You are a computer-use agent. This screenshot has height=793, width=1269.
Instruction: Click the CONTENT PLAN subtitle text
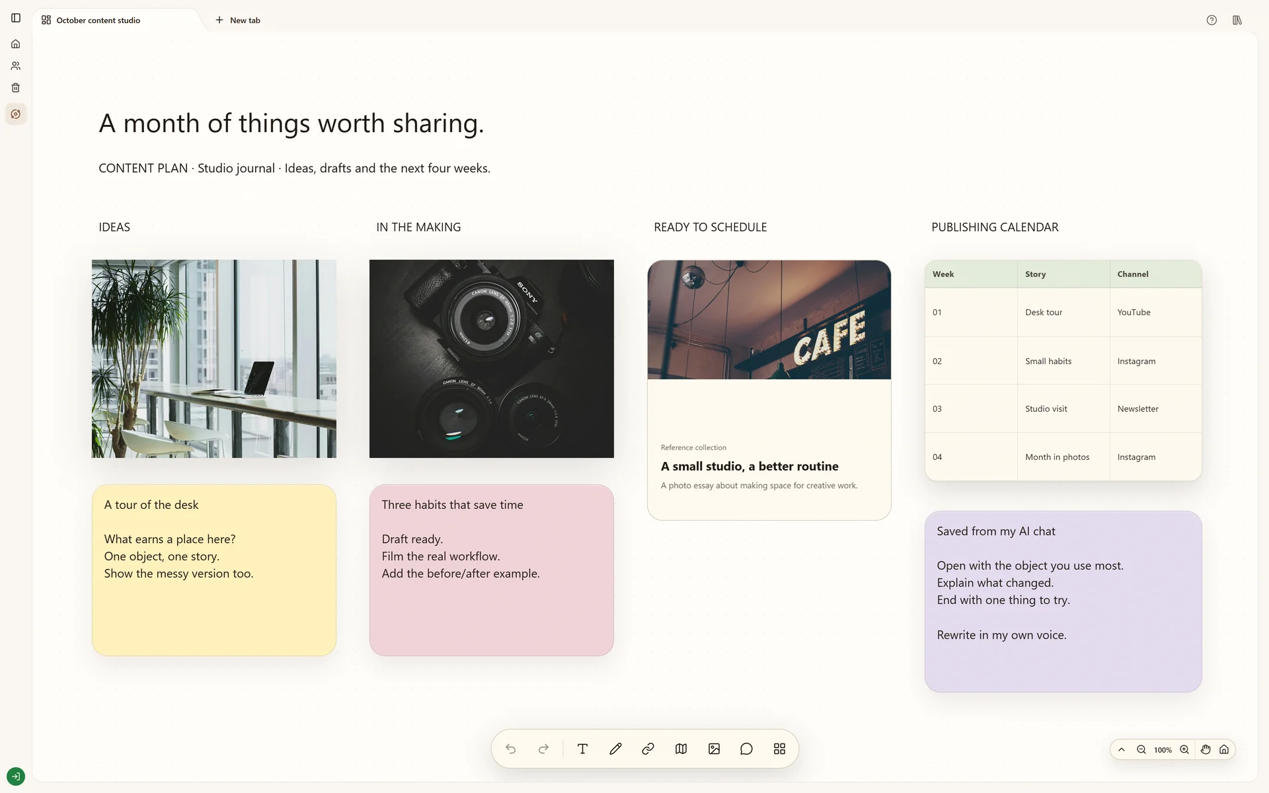pos(294,169)
